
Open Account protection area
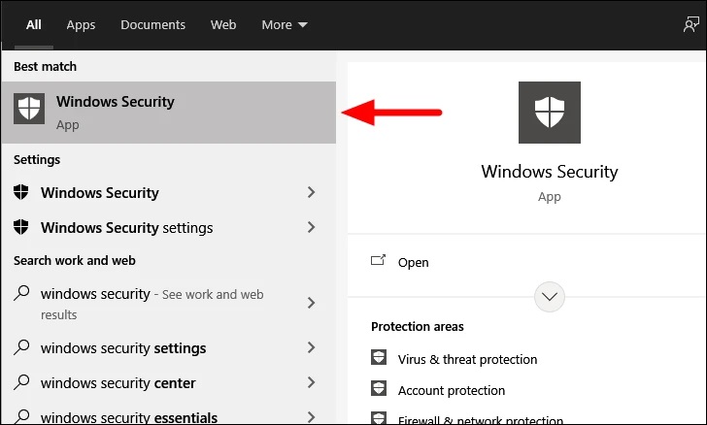pyautogui.click(x=452, y=391)
